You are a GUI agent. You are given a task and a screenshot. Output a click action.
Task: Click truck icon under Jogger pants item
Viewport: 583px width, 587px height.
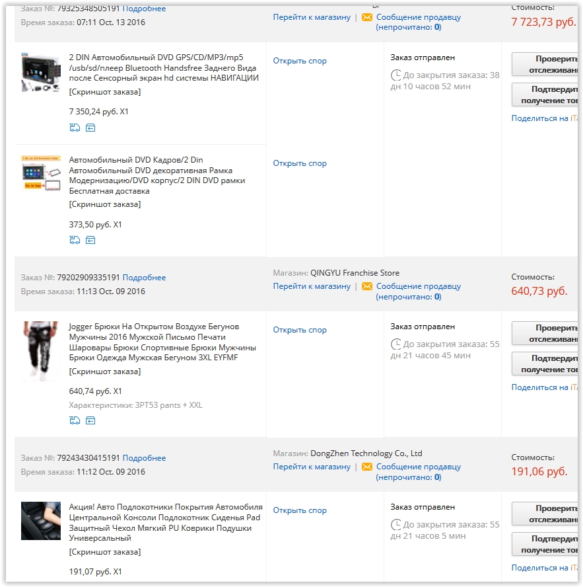(x=75, y=420)
